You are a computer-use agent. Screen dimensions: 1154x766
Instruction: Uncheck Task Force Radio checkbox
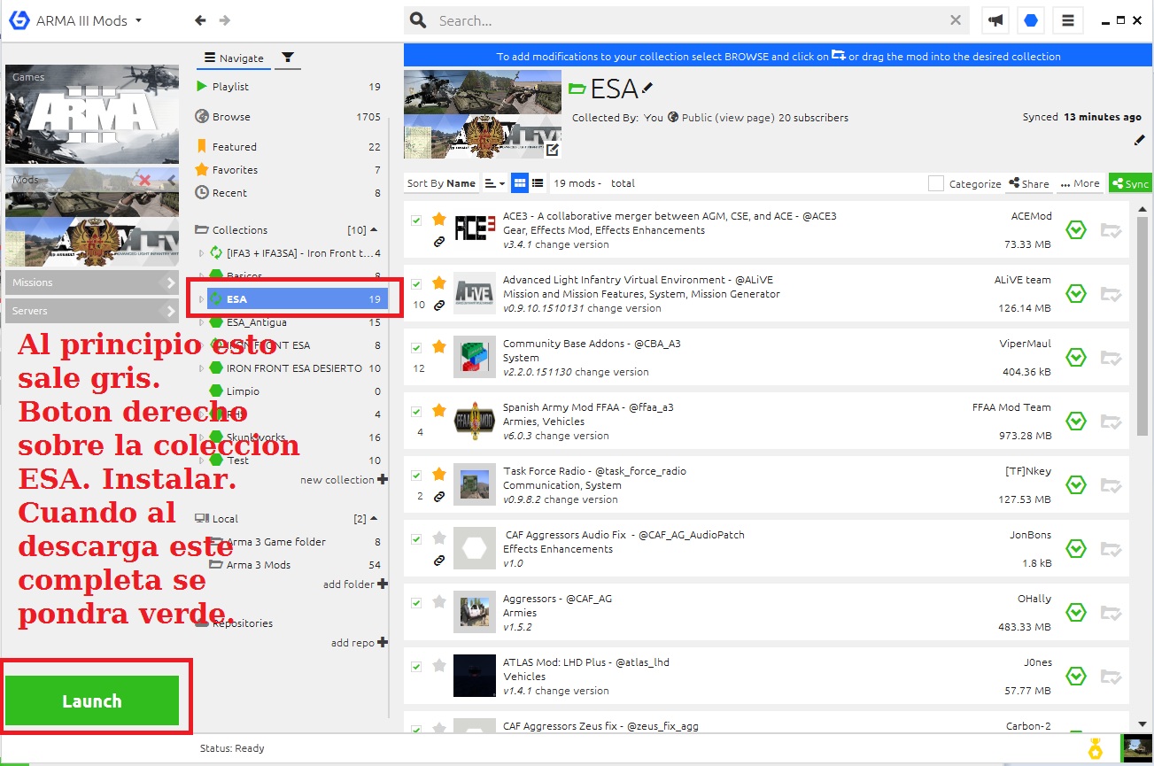(x=416, y=476)
